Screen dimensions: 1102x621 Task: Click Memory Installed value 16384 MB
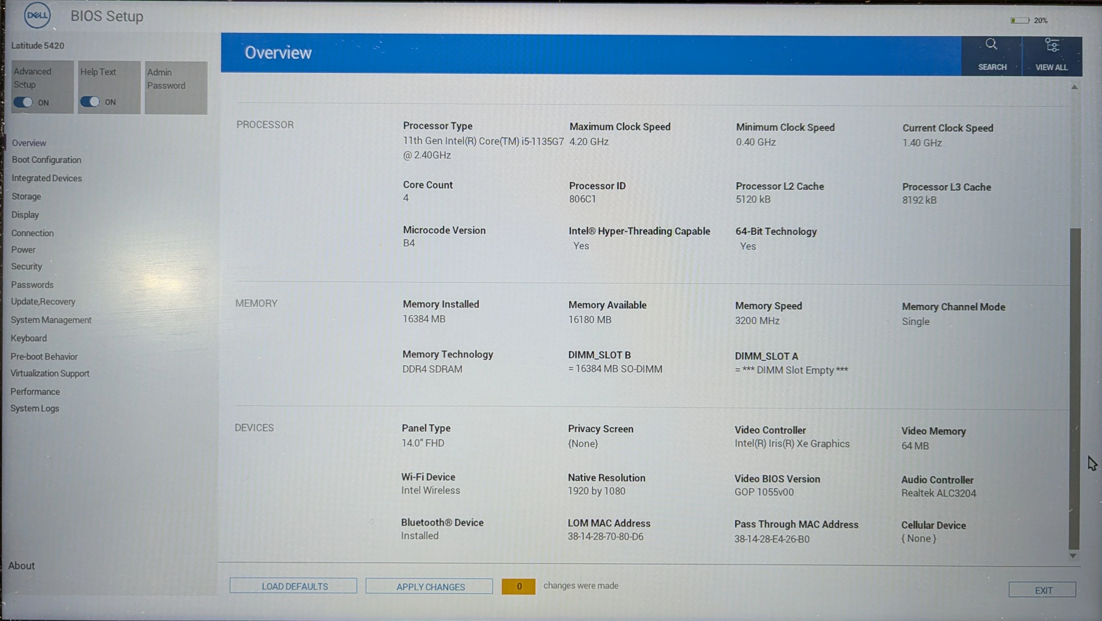[424, 319]
